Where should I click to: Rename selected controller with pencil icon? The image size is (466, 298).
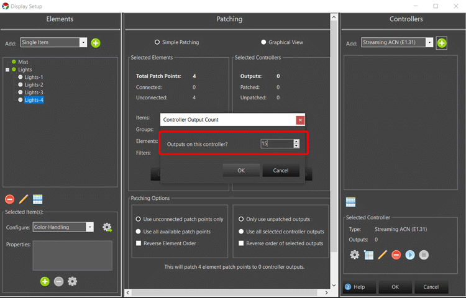click(383, 255)
